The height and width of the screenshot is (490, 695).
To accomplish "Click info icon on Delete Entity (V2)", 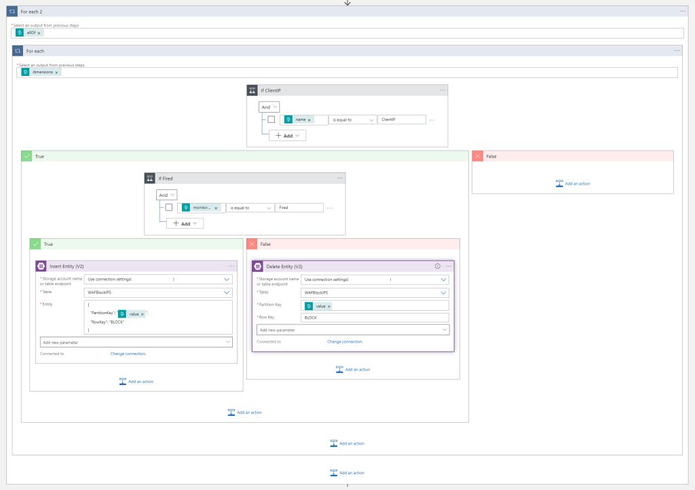I will pos(437,266).
